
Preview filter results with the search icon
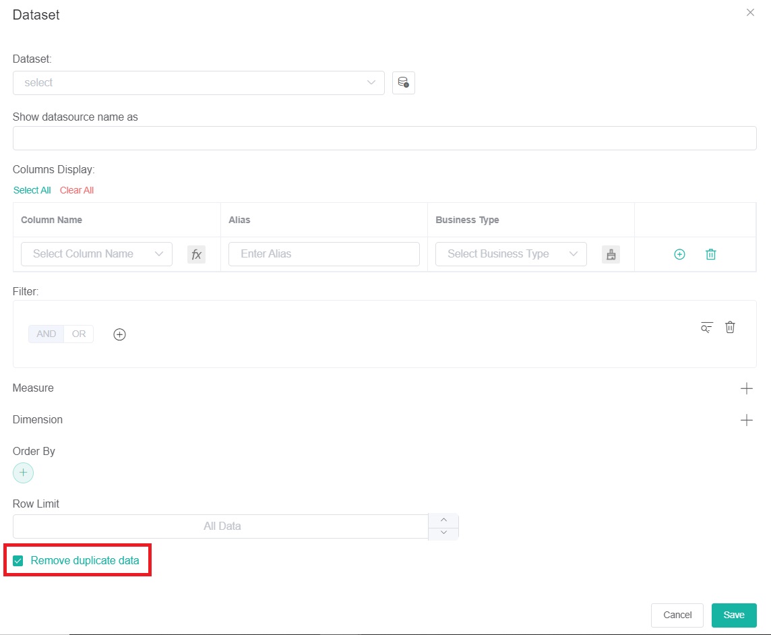[x=706, y=328]
